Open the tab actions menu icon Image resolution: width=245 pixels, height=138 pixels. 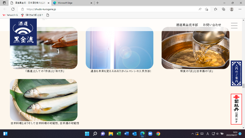pos(4,3)
